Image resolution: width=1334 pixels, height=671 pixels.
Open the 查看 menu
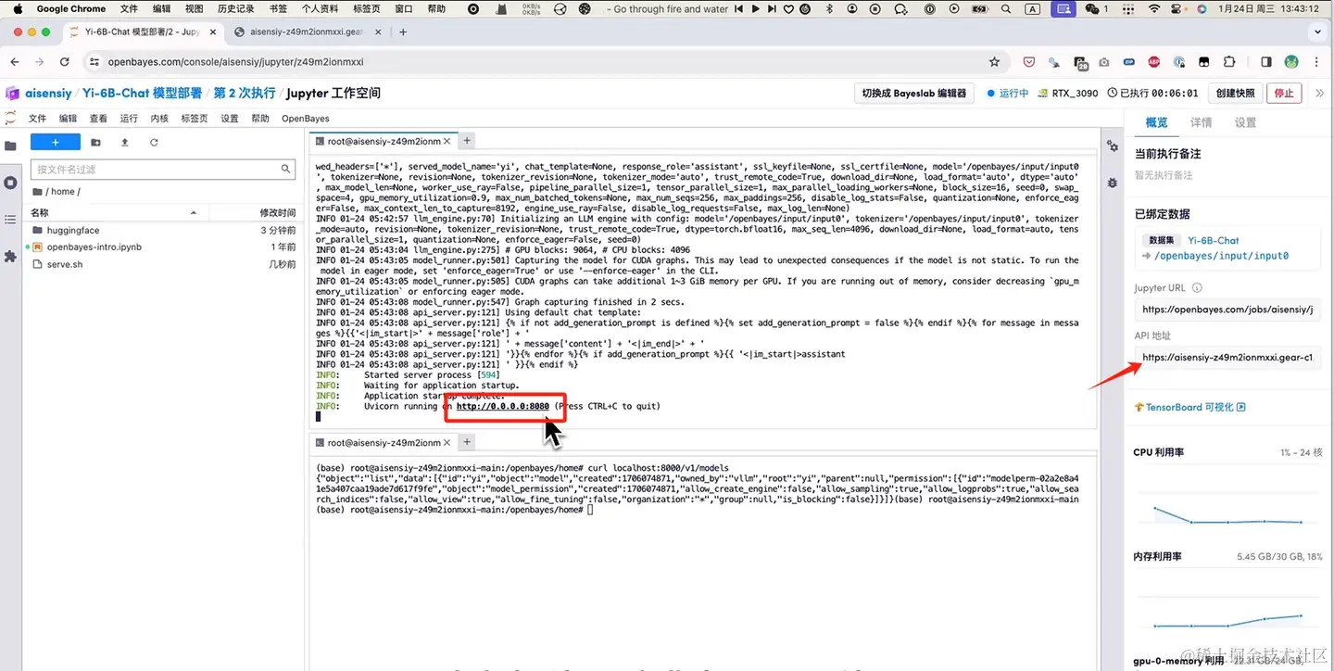(x=98, y=119)
